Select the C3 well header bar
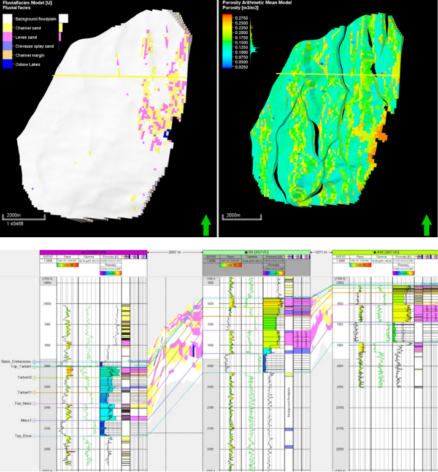The image size is (438, 472). pos(93,252)
